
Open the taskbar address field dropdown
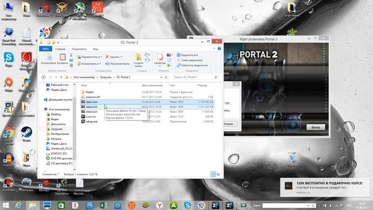coord(308,205)
